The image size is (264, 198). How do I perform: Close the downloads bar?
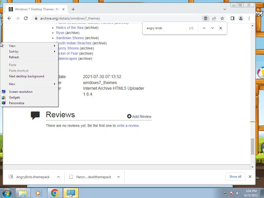(x=250, y=177)
